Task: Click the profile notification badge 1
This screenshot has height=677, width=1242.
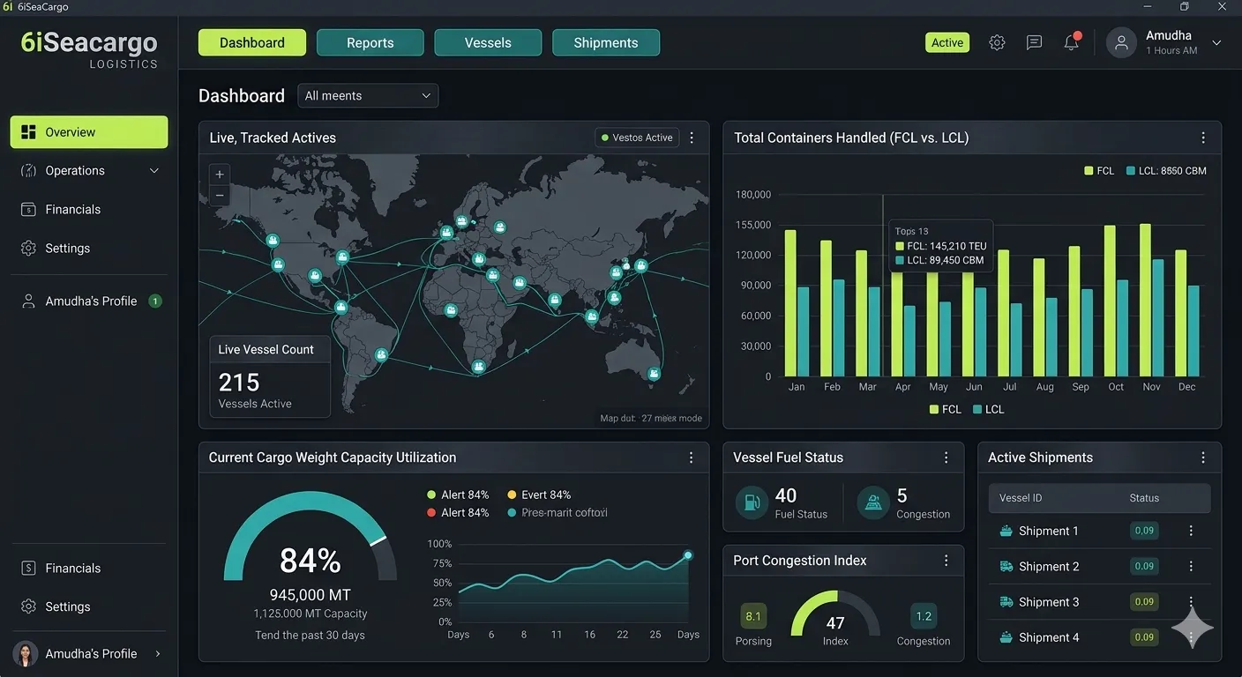Action: pyautogui.click(x=155, y=301)
